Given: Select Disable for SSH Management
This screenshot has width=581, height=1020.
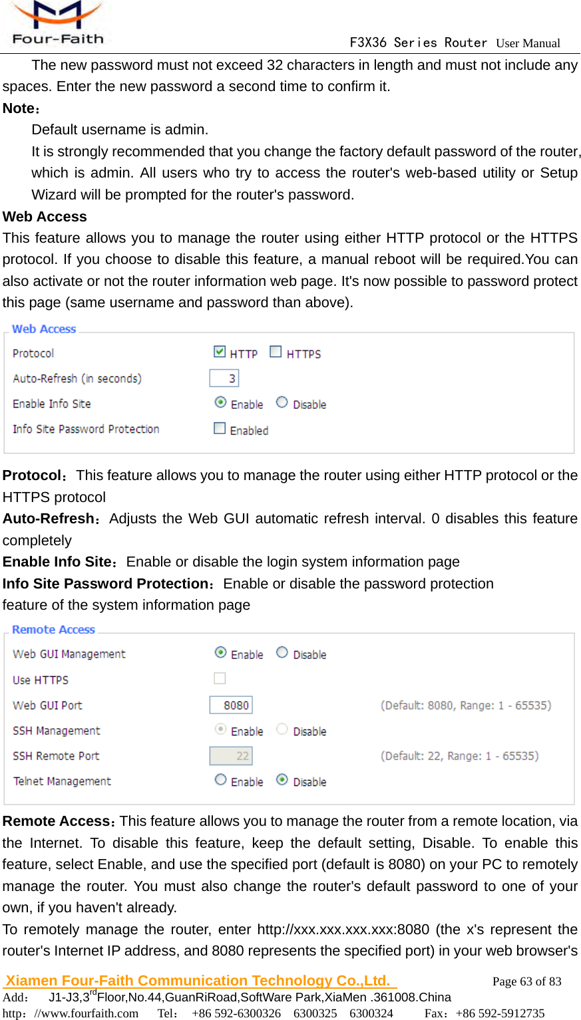Looking at the screenshot, I should click(282, 729).
